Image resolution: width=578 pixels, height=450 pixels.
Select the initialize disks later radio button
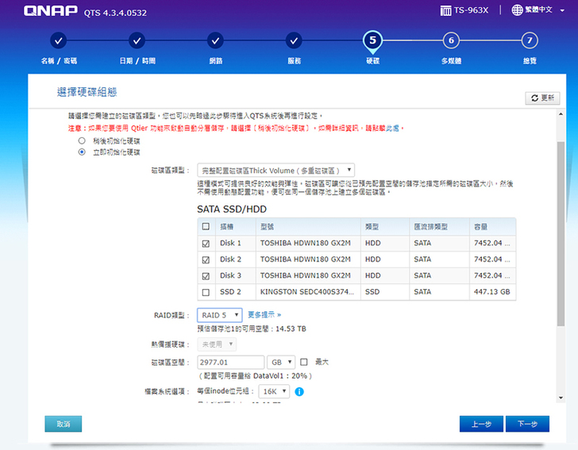(x=82, y=141)
